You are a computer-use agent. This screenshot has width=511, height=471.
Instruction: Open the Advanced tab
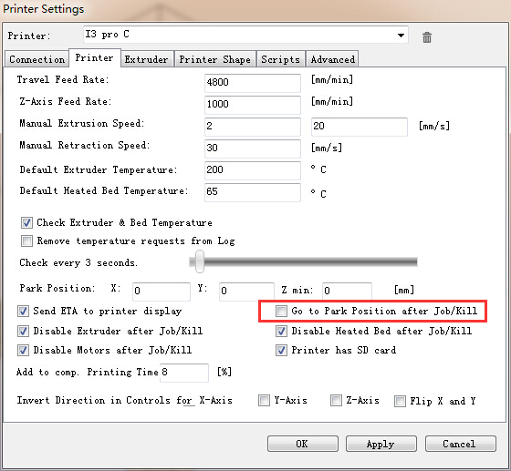pyautogui.click(x=332, y=59)
